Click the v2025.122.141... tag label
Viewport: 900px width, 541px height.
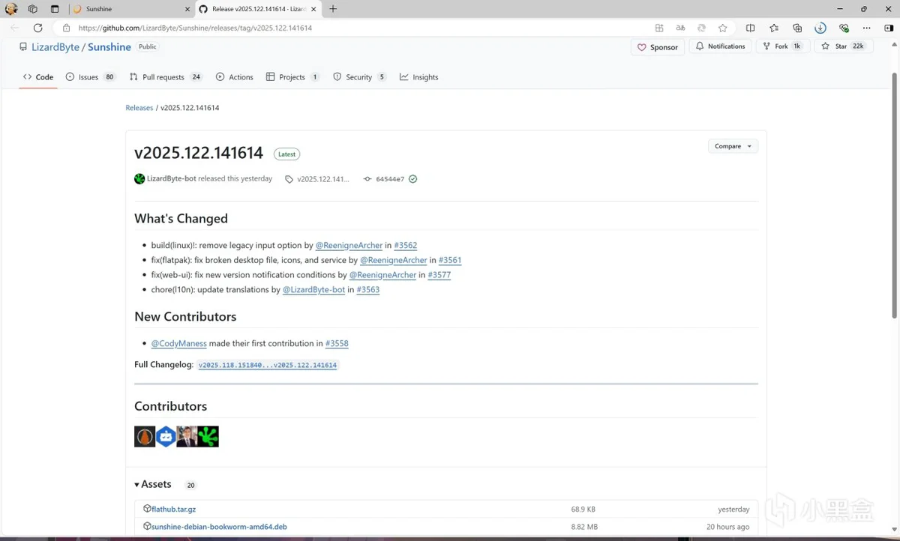pos(322,179)
